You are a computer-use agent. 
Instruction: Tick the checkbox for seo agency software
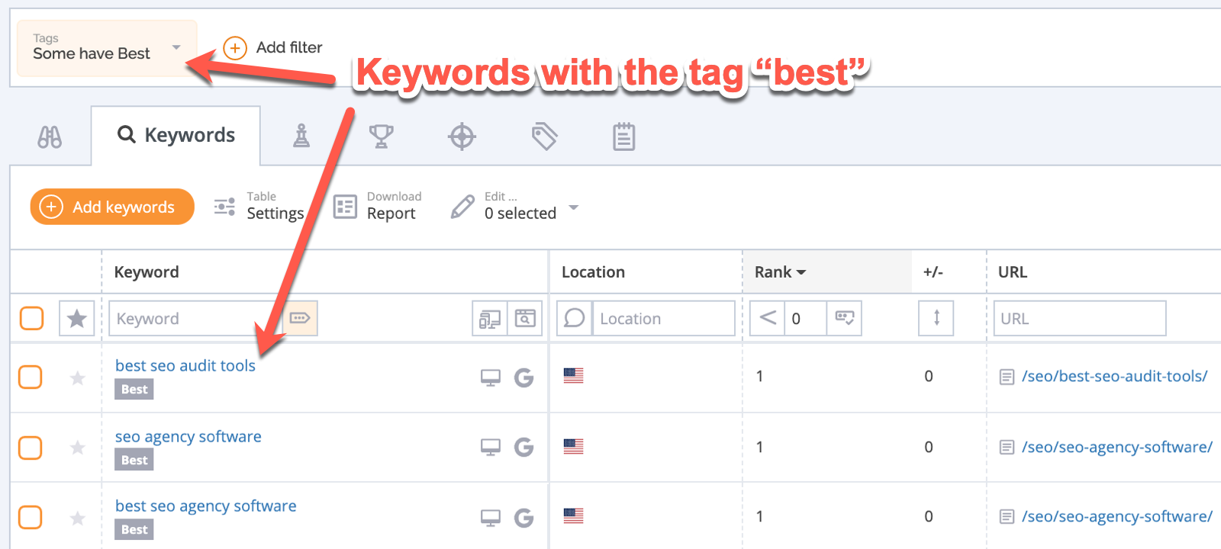point(31,448)
